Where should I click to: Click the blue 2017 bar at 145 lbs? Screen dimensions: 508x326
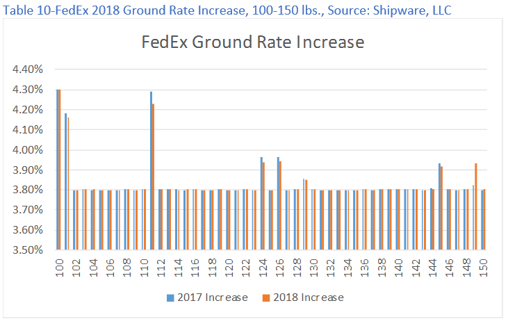(440, 206)
